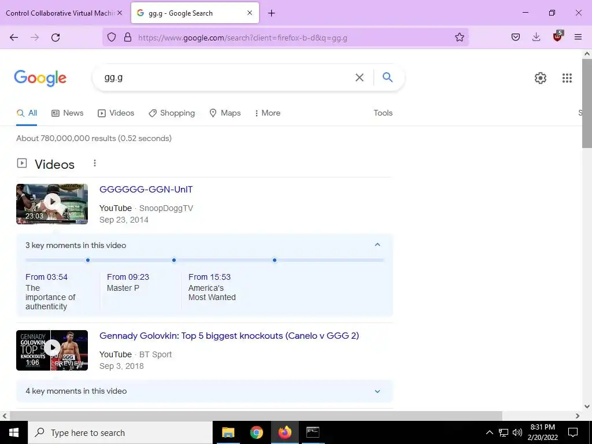The image size is (592, 444).
Task: Click the Windows taskbar search box
Action: (x=120, y=432)
